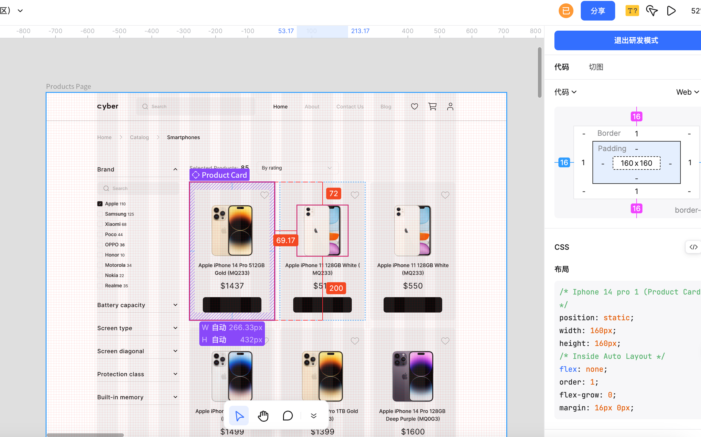Select the move arrow tool
Screen dimensions: 701x437
pos(239,416)
